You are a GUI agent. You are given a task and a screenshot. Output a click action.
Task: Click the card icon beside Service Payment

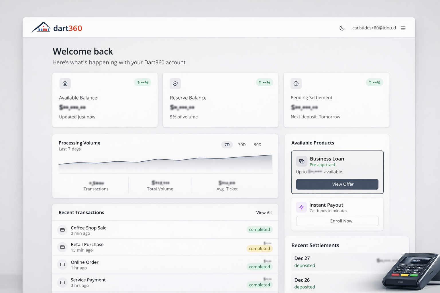pyautogui.click(x=62, y=282)
